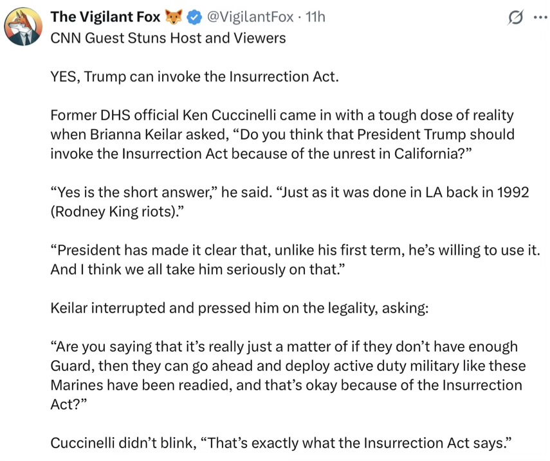Click the line YES, Trump can invoke
550x461 pixels.
195,77
